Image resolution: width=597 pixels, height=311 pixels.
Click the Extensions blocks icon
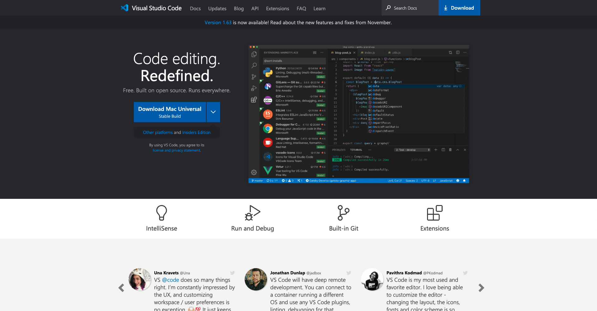435,213
